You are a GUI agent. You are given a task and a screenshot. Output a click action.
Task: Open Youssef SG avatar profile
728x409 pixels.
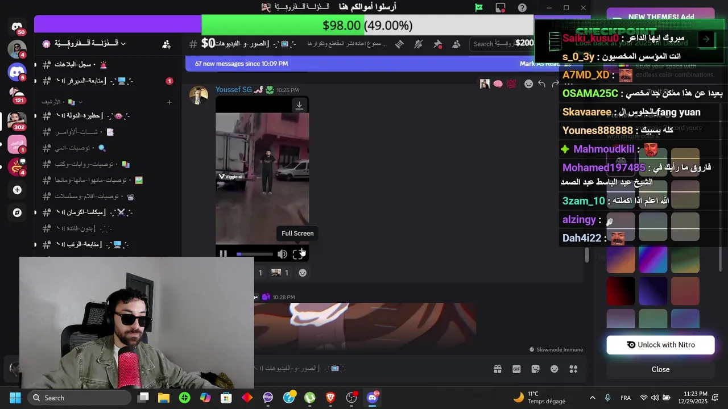click(x=198, y=95)
